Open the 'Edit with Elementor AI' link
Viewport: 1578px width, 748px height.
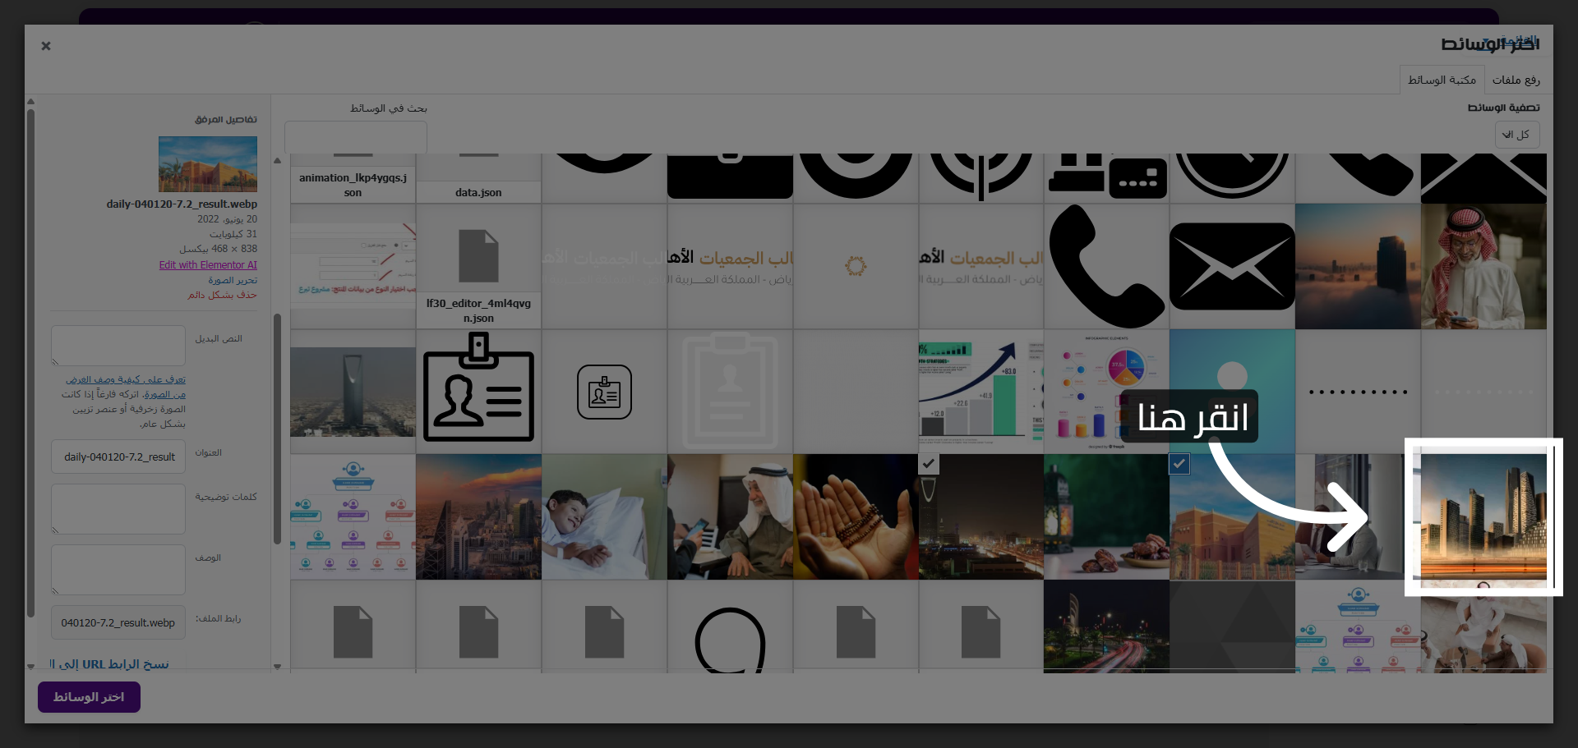click(x=208, y=265)
